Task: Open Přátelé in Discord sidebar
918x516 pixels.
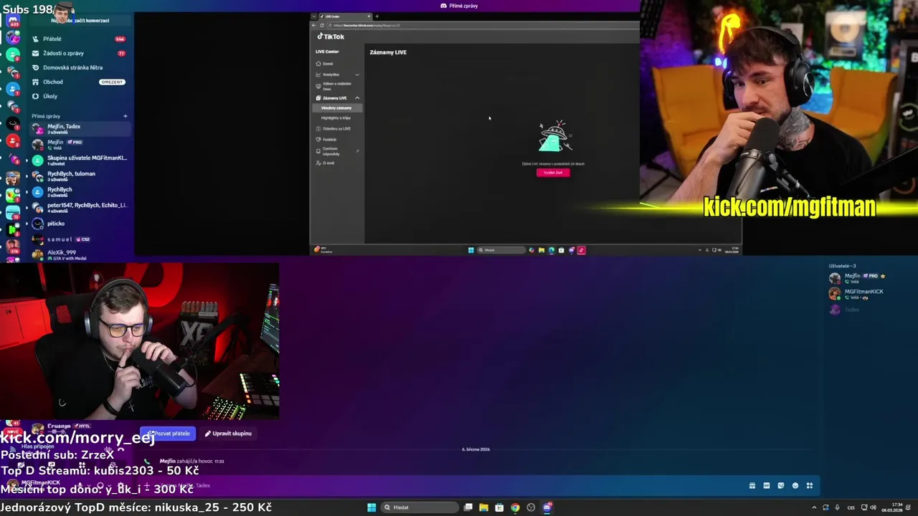Action: 79,39
